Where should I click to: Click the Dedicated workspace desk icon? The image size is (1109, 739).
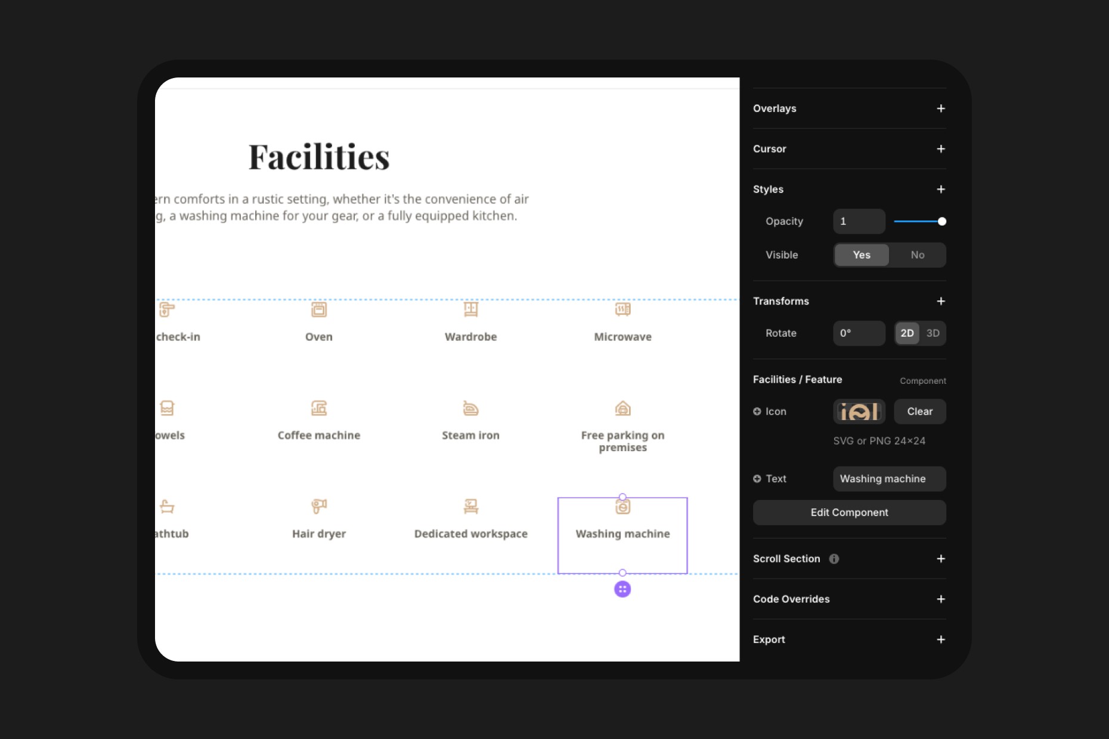tap(471, 507)
